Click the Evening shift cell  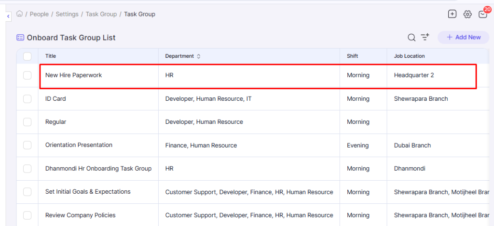point(357,146)
